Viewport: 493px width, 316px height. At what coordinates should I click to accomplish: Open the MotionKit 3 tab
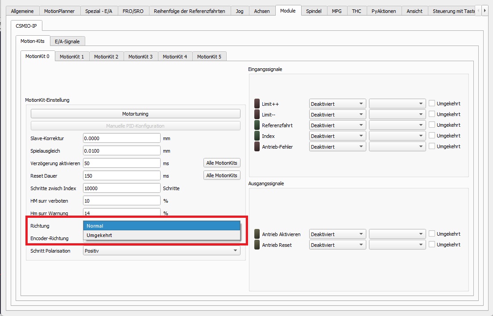pos(141,57)
